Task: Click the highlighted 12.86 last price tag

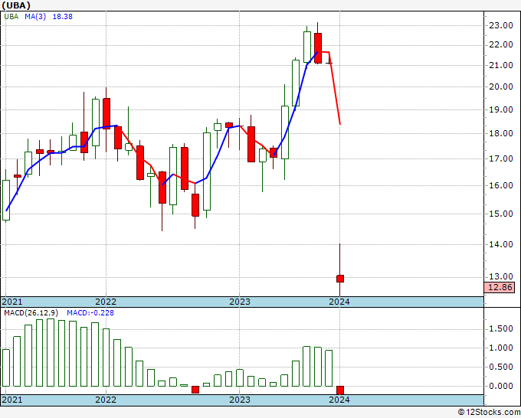Action: 500,287
